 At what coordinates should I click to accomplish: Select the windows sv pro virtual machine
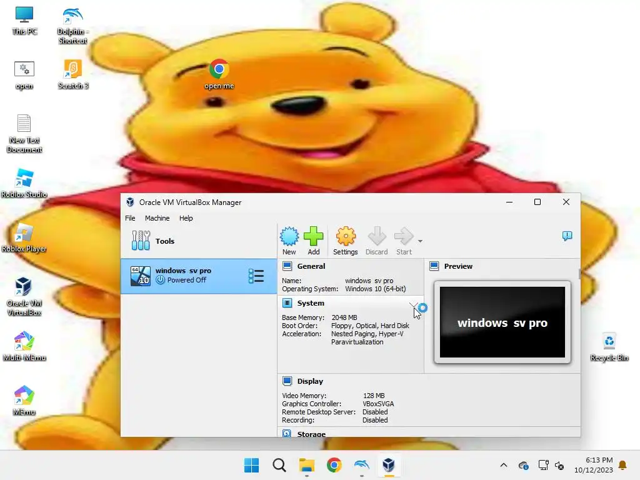pyautogui.click(x=199, y=276)
